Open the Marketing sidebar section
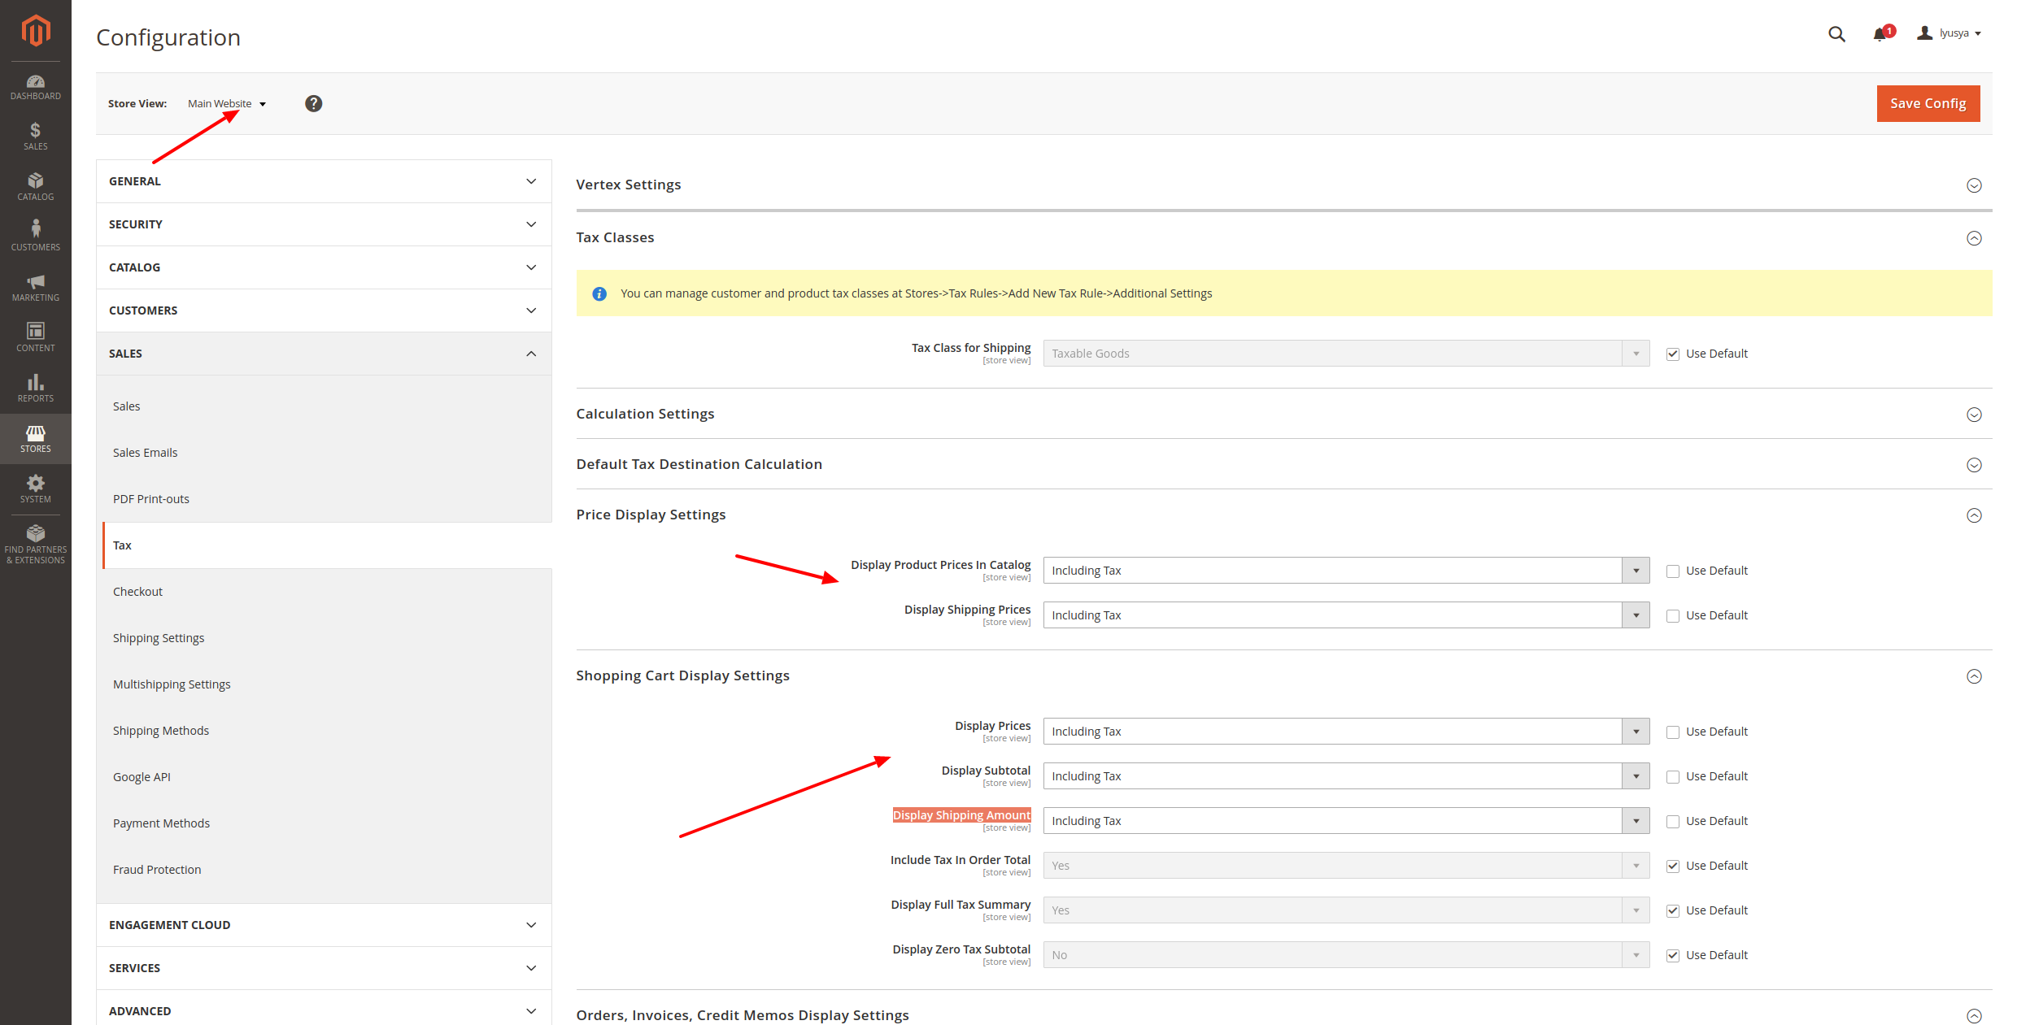 [x=35, y=286]
